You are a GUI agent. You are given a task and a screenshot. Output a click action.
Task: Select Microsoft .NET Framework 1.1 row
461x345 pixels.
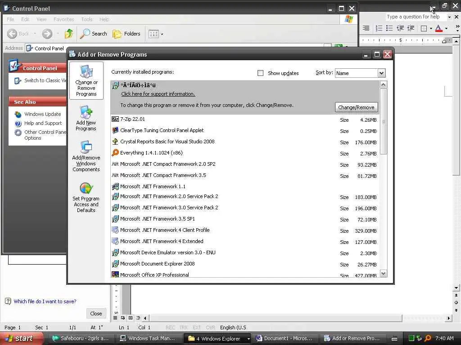point(245,186)
